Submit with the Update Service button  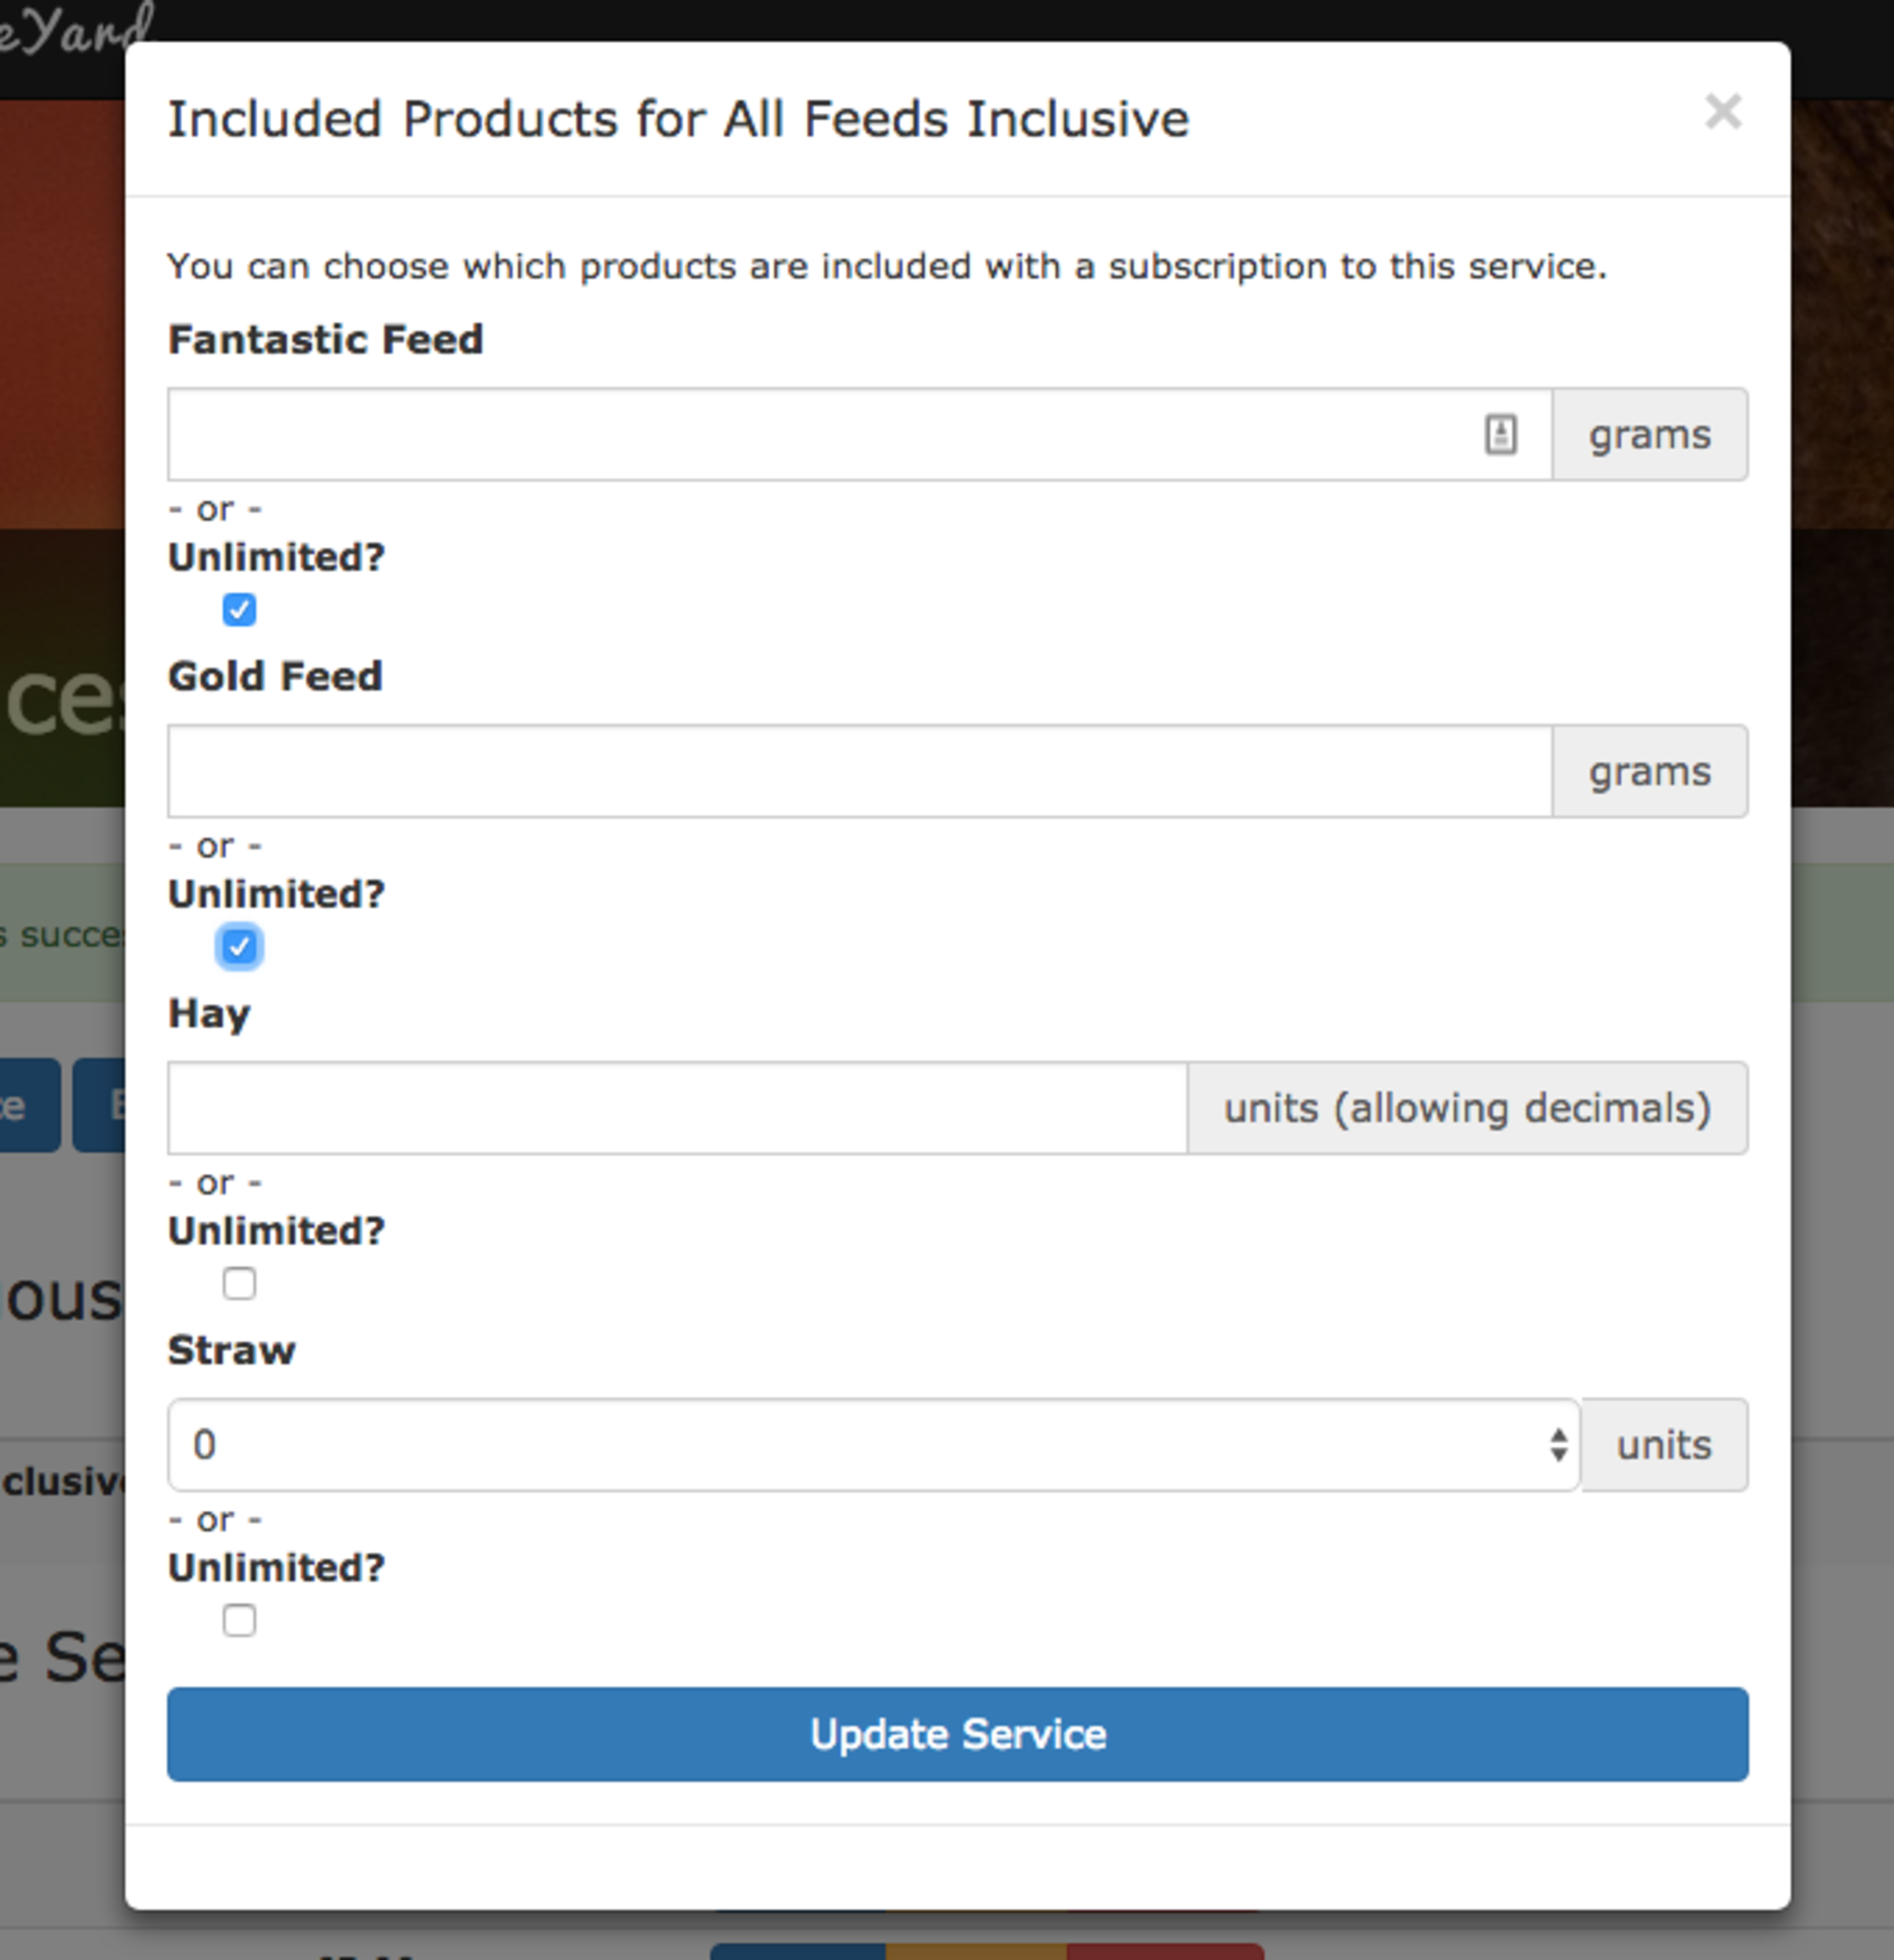958,1734
